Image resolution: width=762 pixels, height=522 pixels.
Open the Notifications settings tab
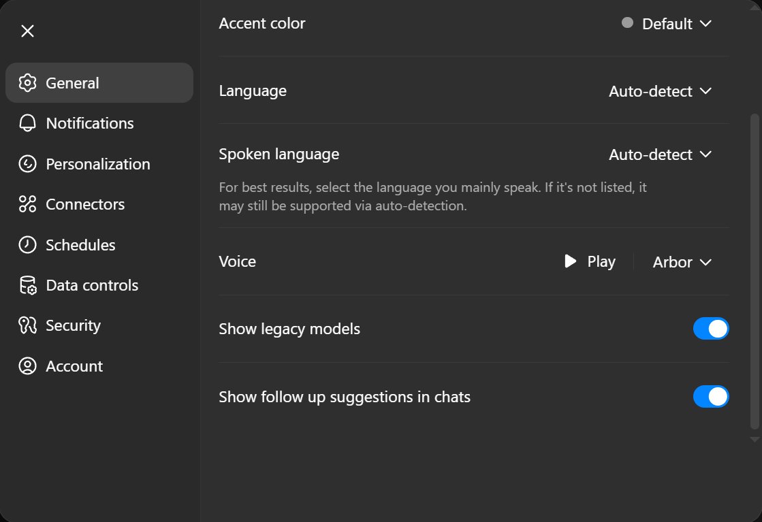coord(99,123)
